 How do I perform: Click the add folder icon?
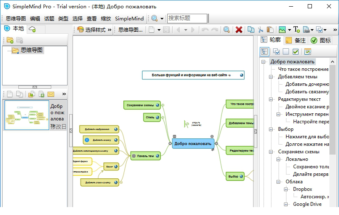tap(10, 40)
